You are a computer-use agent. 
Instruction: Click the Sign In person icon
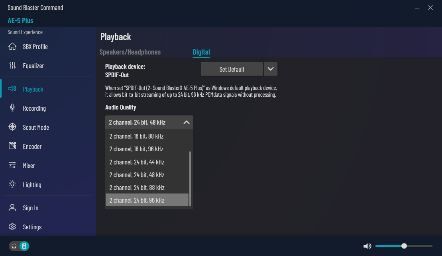coord(12,207)
